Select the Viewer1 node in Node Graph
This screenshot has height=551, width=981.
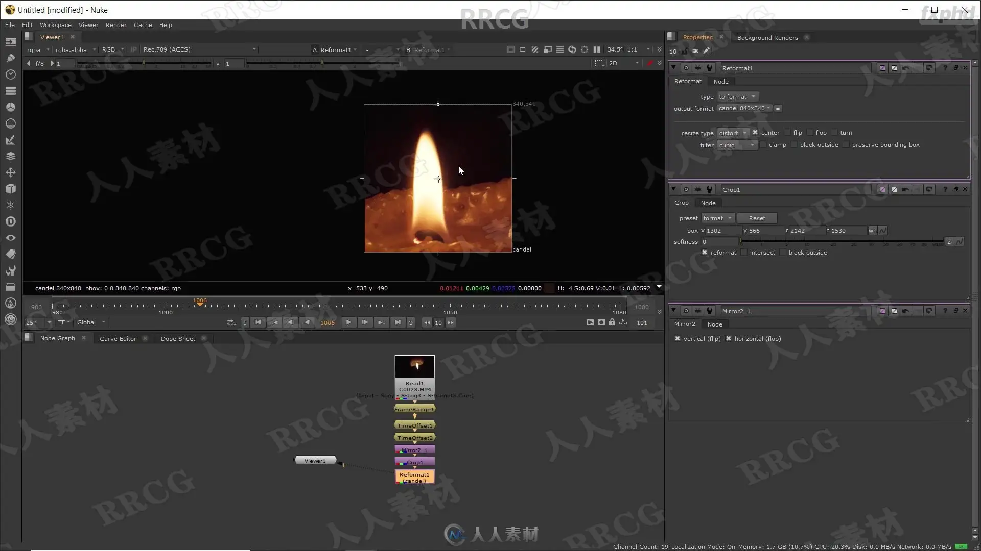pos(315,461)
